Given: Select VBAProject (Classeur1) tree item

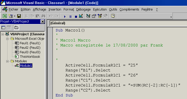Looking at the screenshot, I should click(x=27, y=34).
